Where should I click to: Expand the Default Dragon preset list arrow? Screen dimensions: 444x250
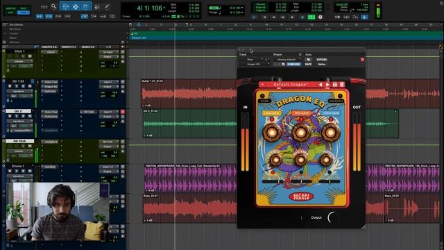[x=262, y=85]
